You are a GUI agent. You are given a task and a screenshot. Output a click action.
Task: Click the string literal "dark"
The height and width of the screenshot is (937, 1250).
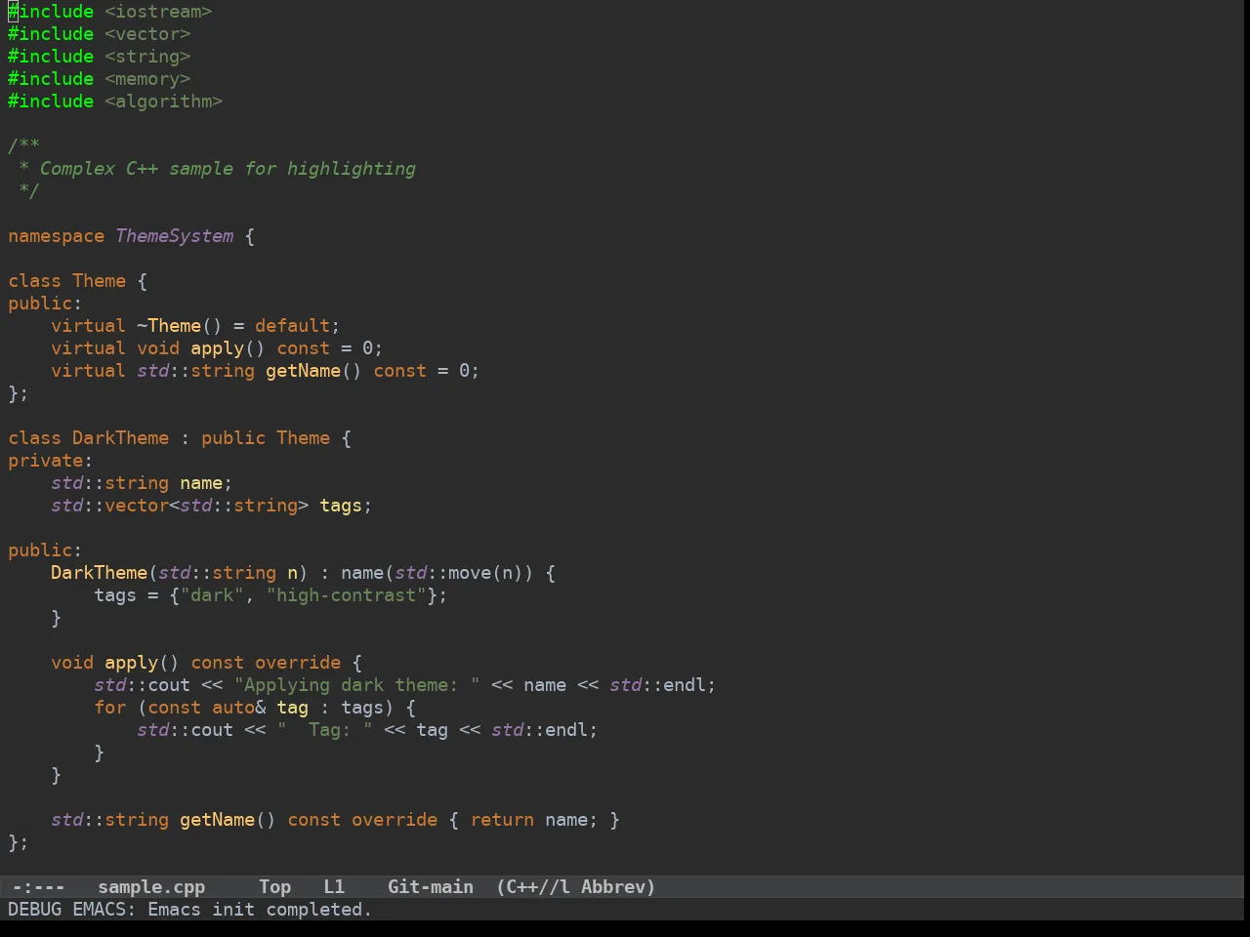pyautogui.click(x=212, y=595)
